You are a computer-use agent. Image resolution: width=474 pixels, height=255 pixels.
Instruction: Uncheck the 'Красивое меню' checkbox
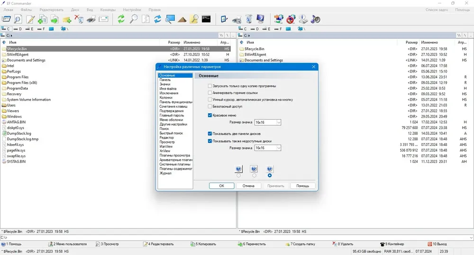pos(210,115)
